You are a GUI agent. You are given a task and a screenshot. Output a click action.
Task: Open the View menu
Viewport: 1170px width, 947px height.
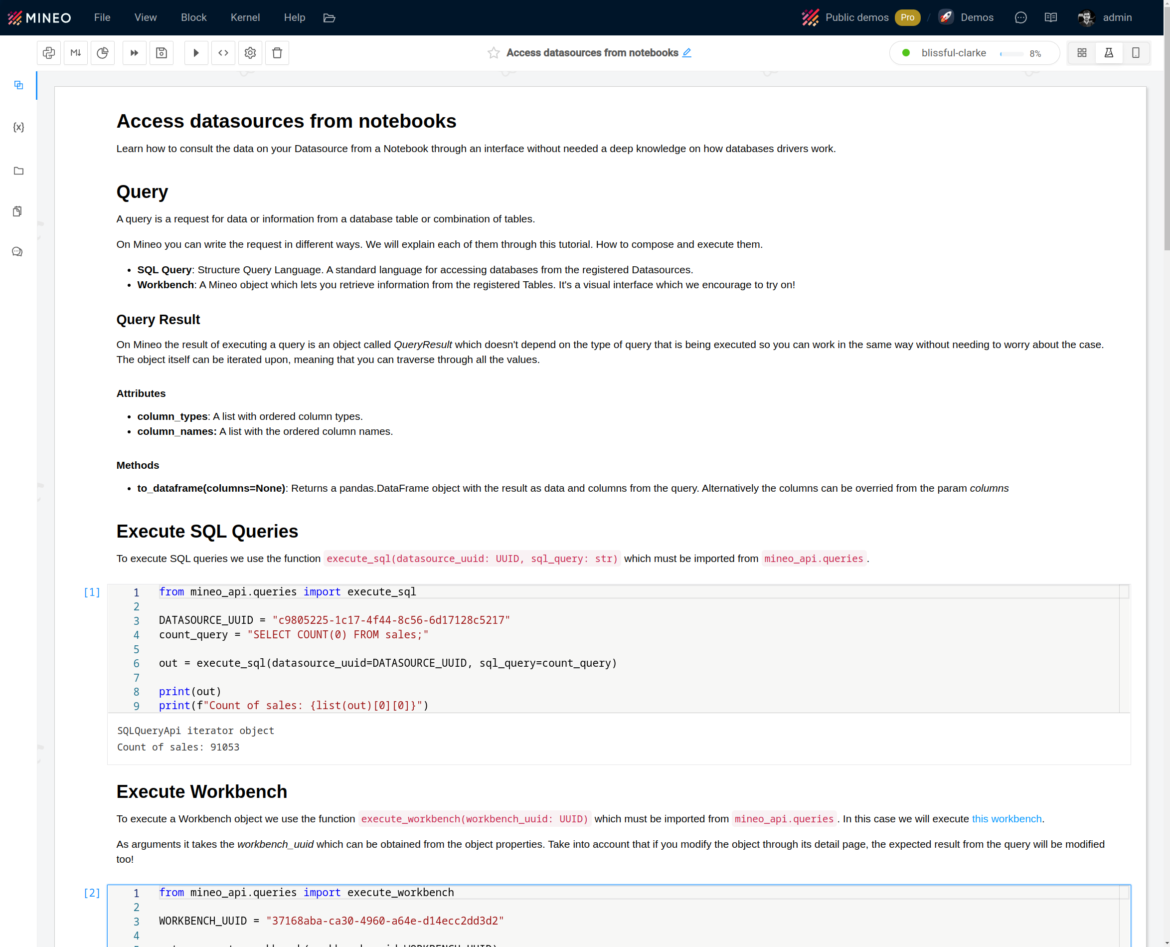pyautogui.click(x=146, y=17)
